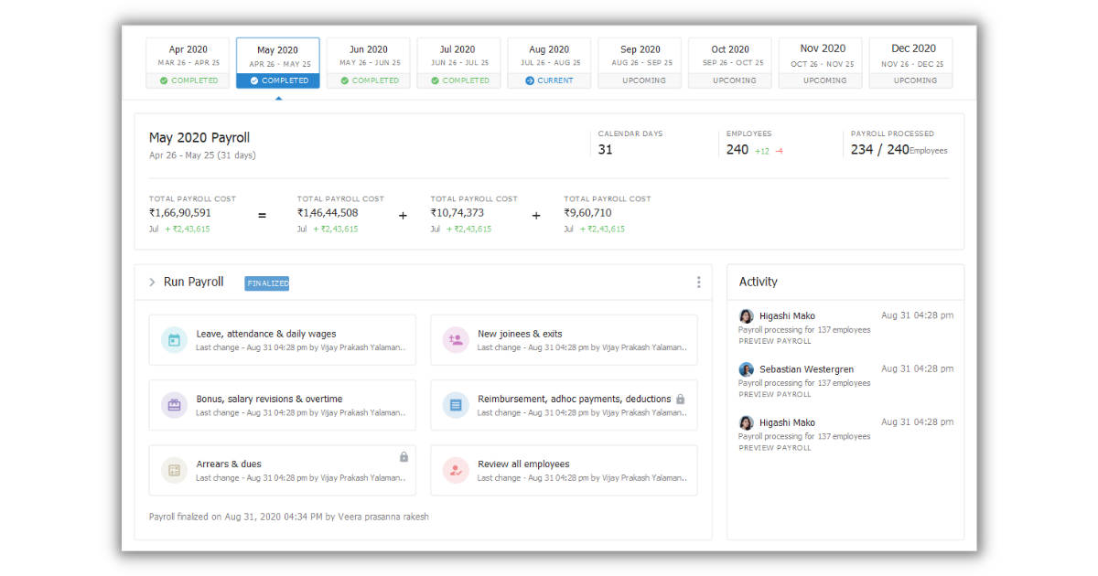Select the Jun 2020 payroll period
The height and width of the screenshot is (576, 1098).
pyautogui.click(x=368, y=60)
